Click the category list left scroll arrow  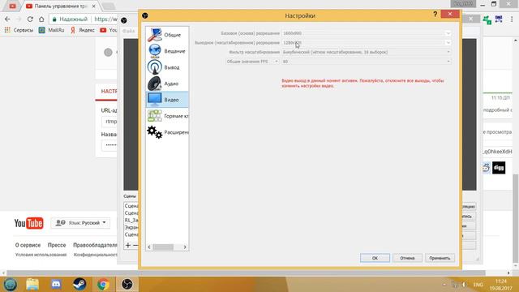(x=149, y=247)
